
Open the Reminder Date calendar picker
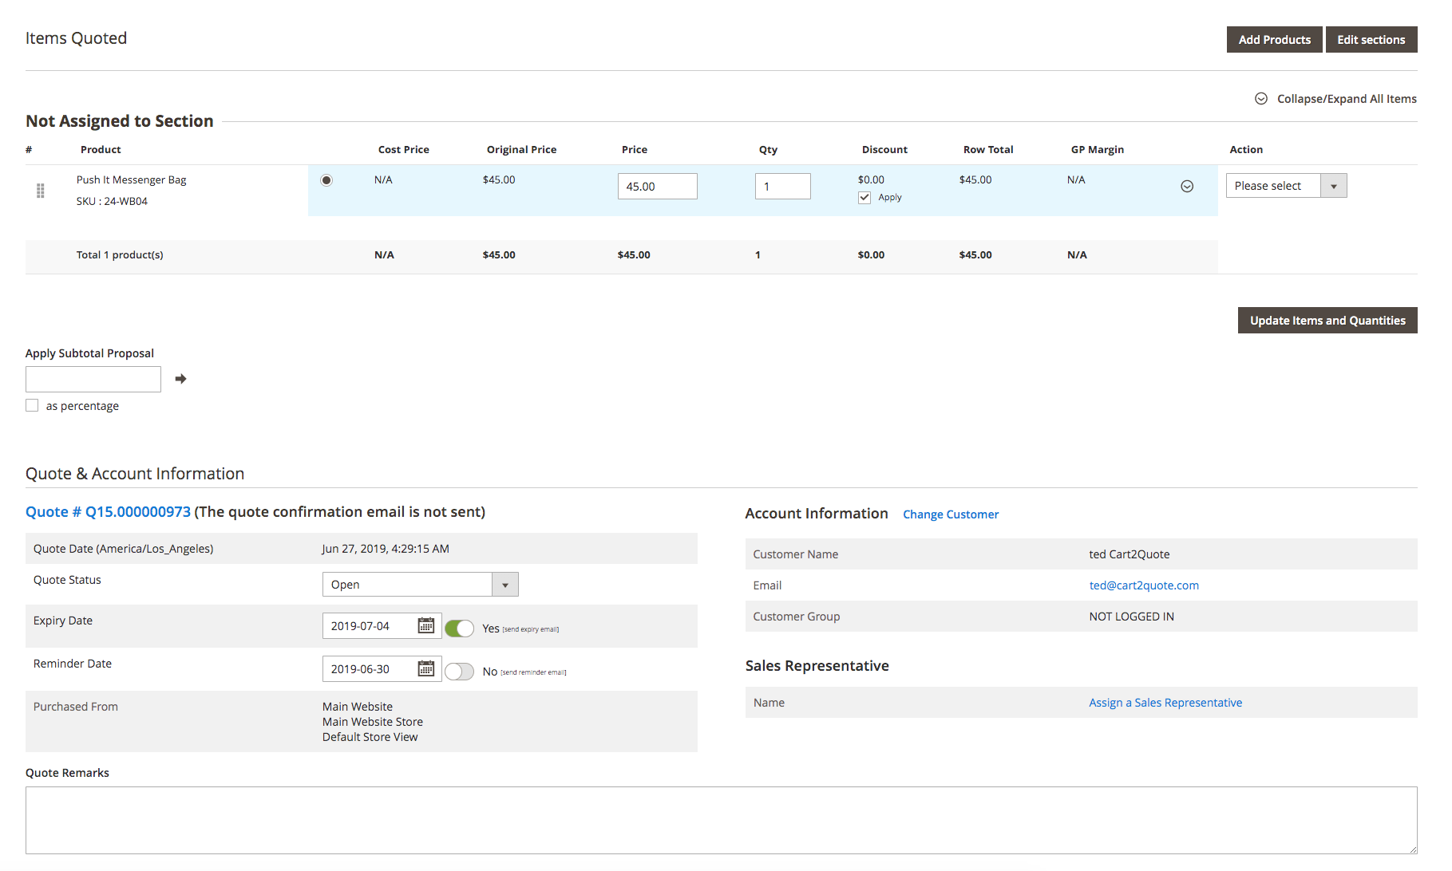pos(428,668)
